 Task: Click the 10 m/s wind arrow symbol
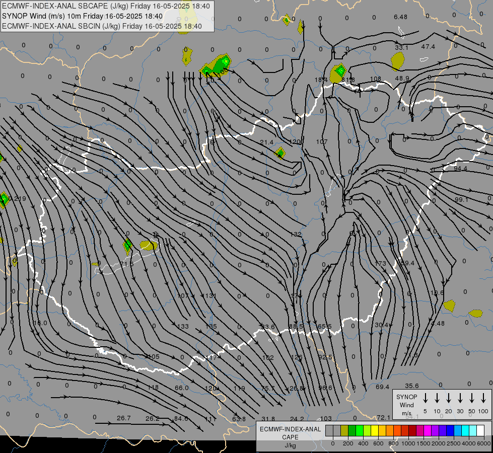coord(437,398)
